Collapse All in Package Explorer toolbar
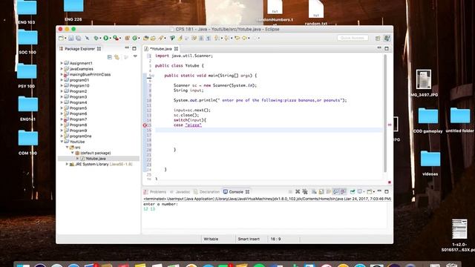 coord(110,57)
